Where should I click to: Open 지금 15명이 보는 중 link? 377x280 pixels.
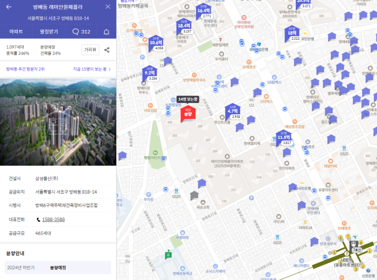click(92, 69)
